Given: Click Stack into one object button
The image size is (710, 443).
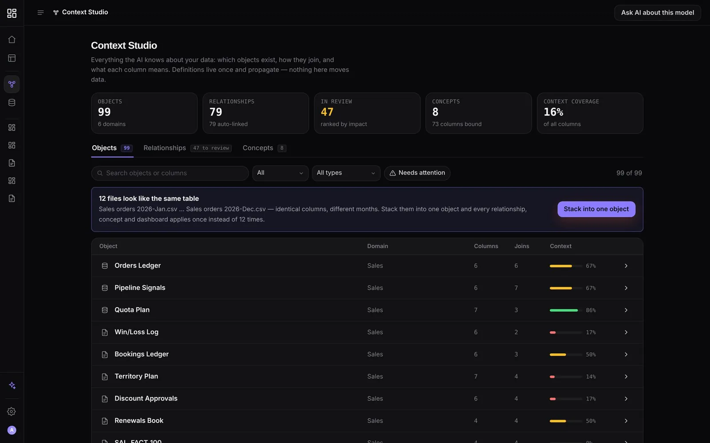Looking at the screenshot, I should point(596,209).
